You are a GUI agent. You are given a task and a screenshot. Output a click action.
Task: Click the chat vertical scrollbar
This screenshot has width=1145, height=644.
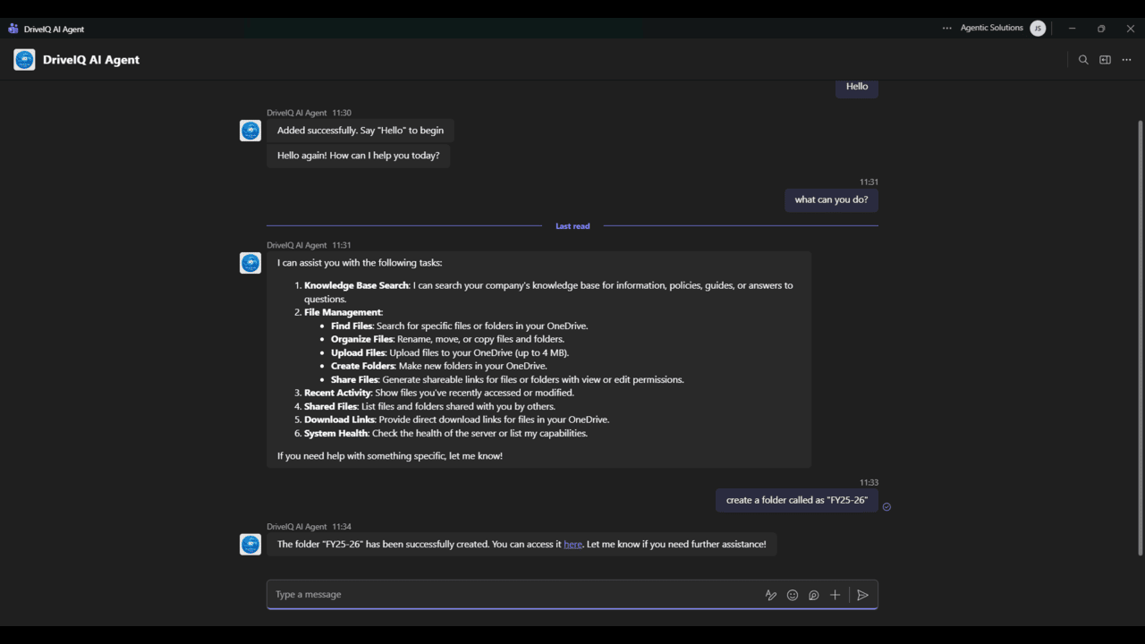tap(1140, 336)
